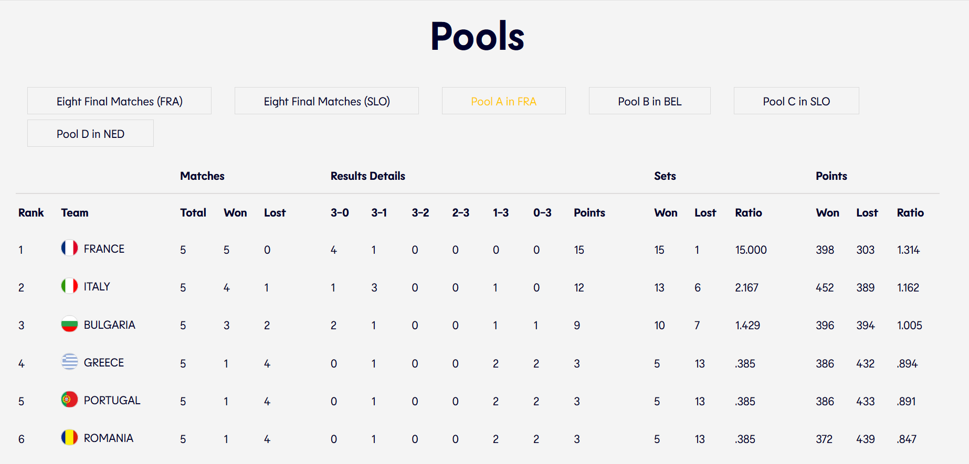Viewport: 969px width, 464px height.
Task: Click the Team column header
Action: 75,213
